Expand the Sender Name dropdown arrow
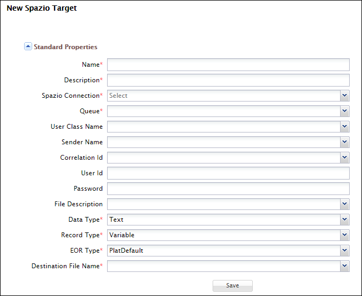 pyautogui.click(x=344, y=142)
